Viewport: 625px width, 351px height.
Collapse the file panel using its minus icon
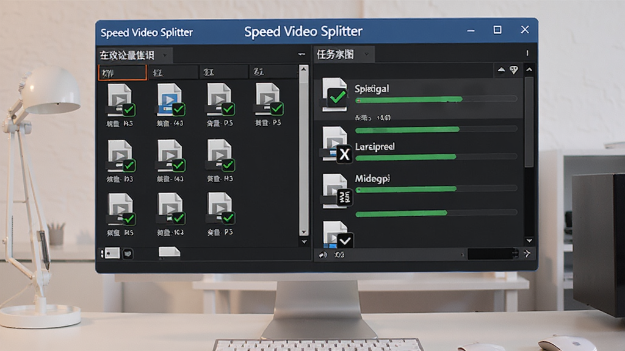(302, 54)
